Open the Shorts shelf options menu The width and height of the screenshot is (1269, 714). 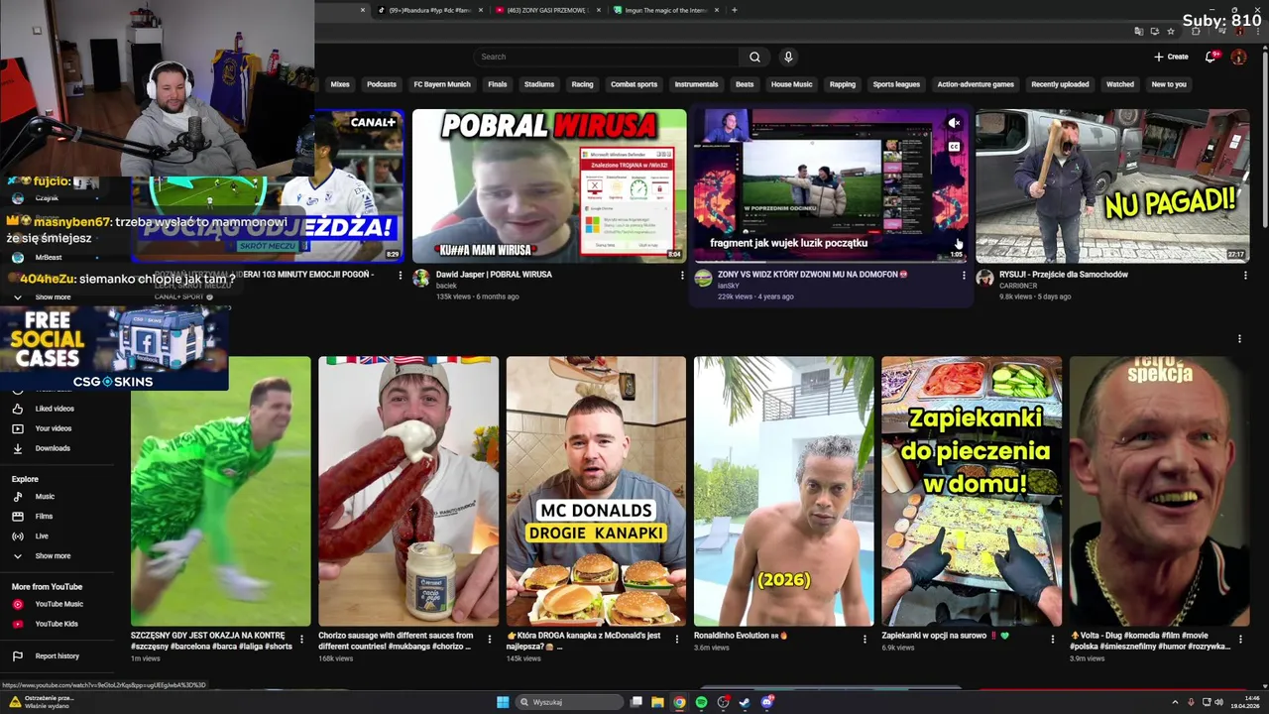click(x=1239, y=339)
